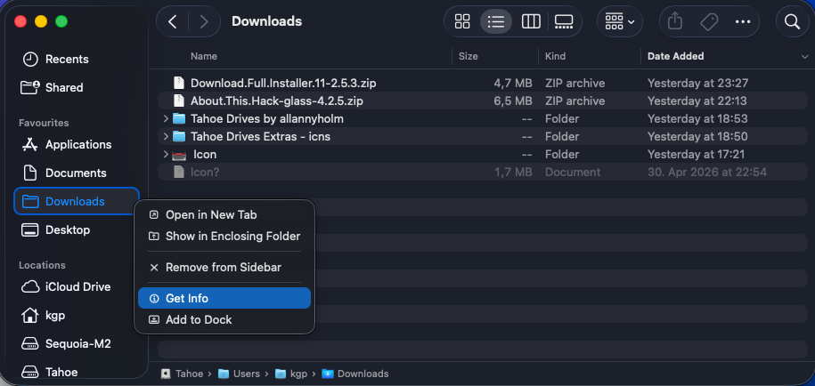Image resolution: width=815 pixels, height=386 pixels.
Task: Go forward with the right chevron button
Action: [x=203, y=21]
